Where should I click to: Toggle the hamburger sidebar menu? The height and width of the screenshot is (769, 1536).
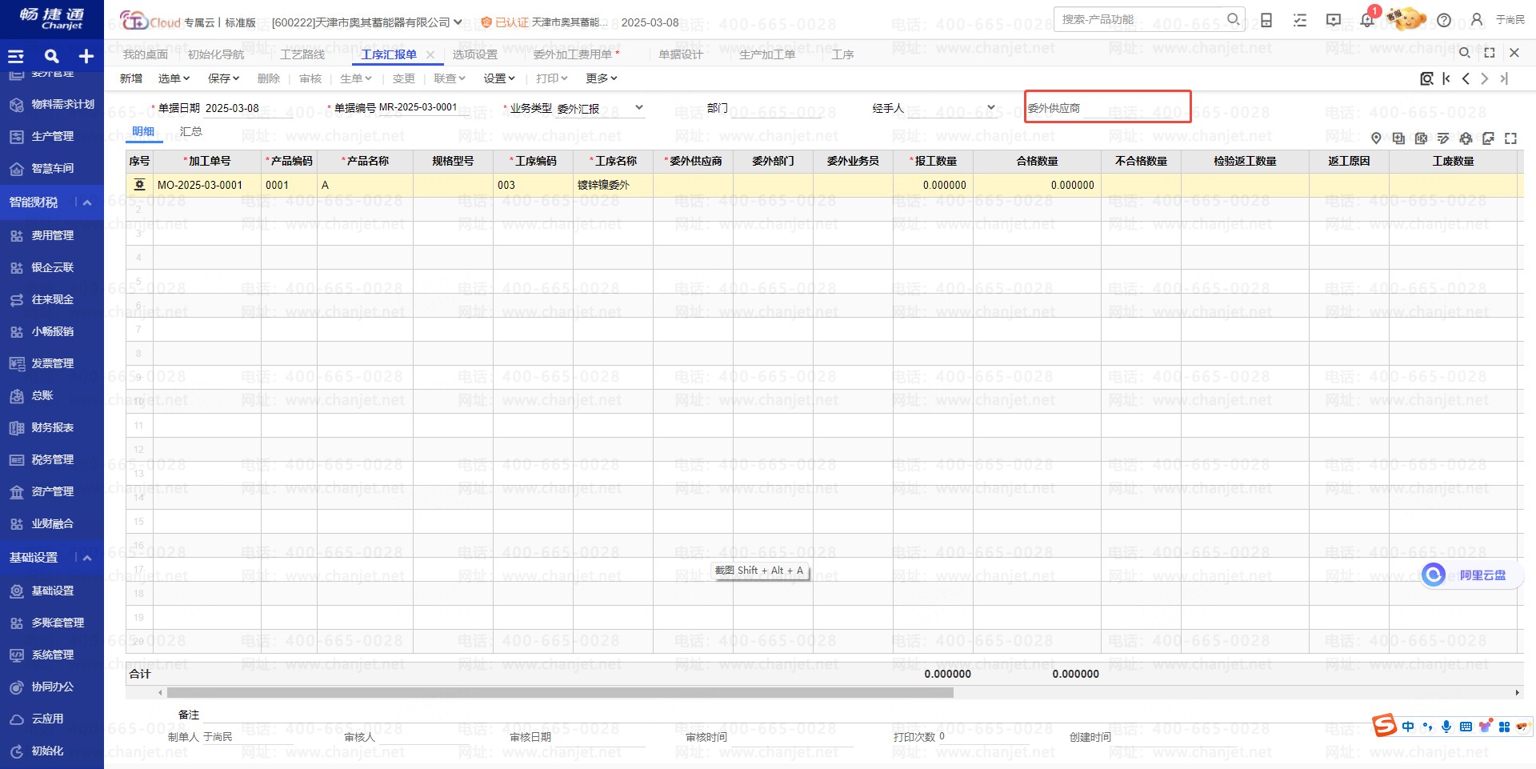click(16, 56)
